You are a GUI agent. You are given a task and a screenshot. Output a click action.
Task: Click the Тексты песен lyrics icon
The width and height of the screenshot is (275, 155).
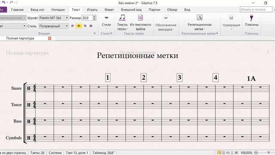pyautogui.click(x=122, y=18)
